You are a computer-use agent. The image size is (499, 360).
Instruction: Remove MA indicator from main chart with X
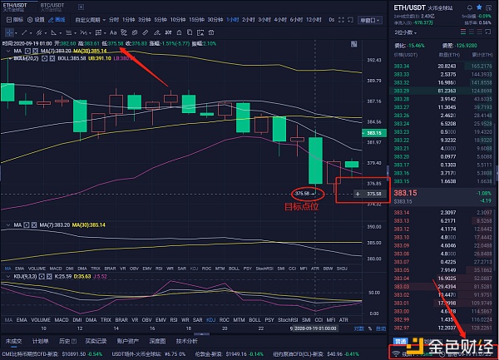35,51
